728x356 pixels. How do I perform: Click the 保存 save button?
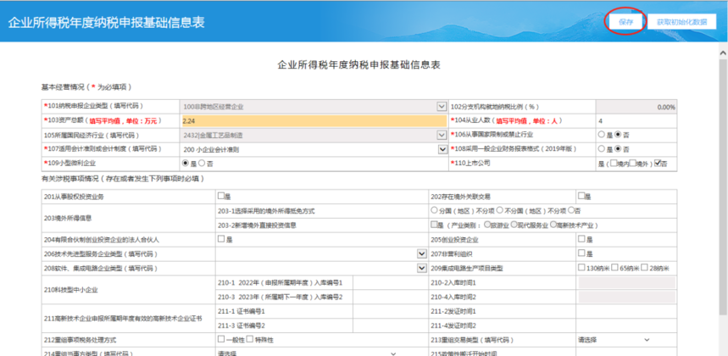[625, 22]
